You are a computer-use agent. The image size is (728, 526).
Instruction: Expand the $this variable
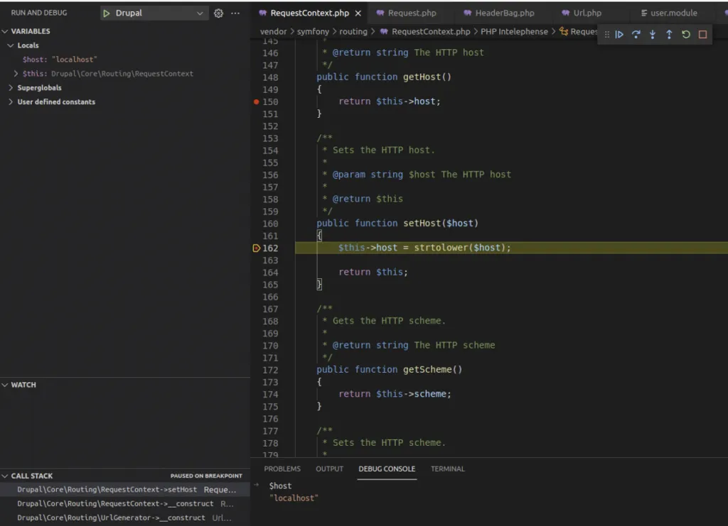tap(16, 74)
